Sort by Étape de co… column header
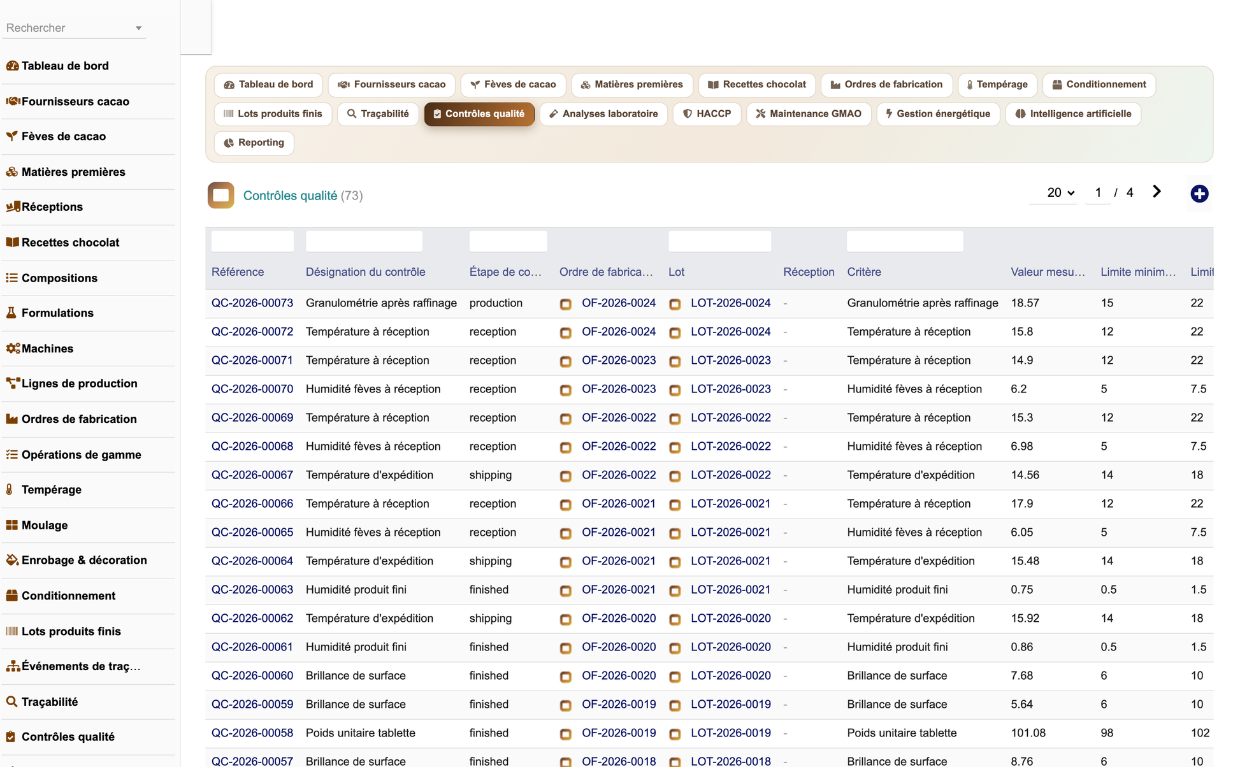The height and width of the screenshot is (767, 1240). (505, 272)
